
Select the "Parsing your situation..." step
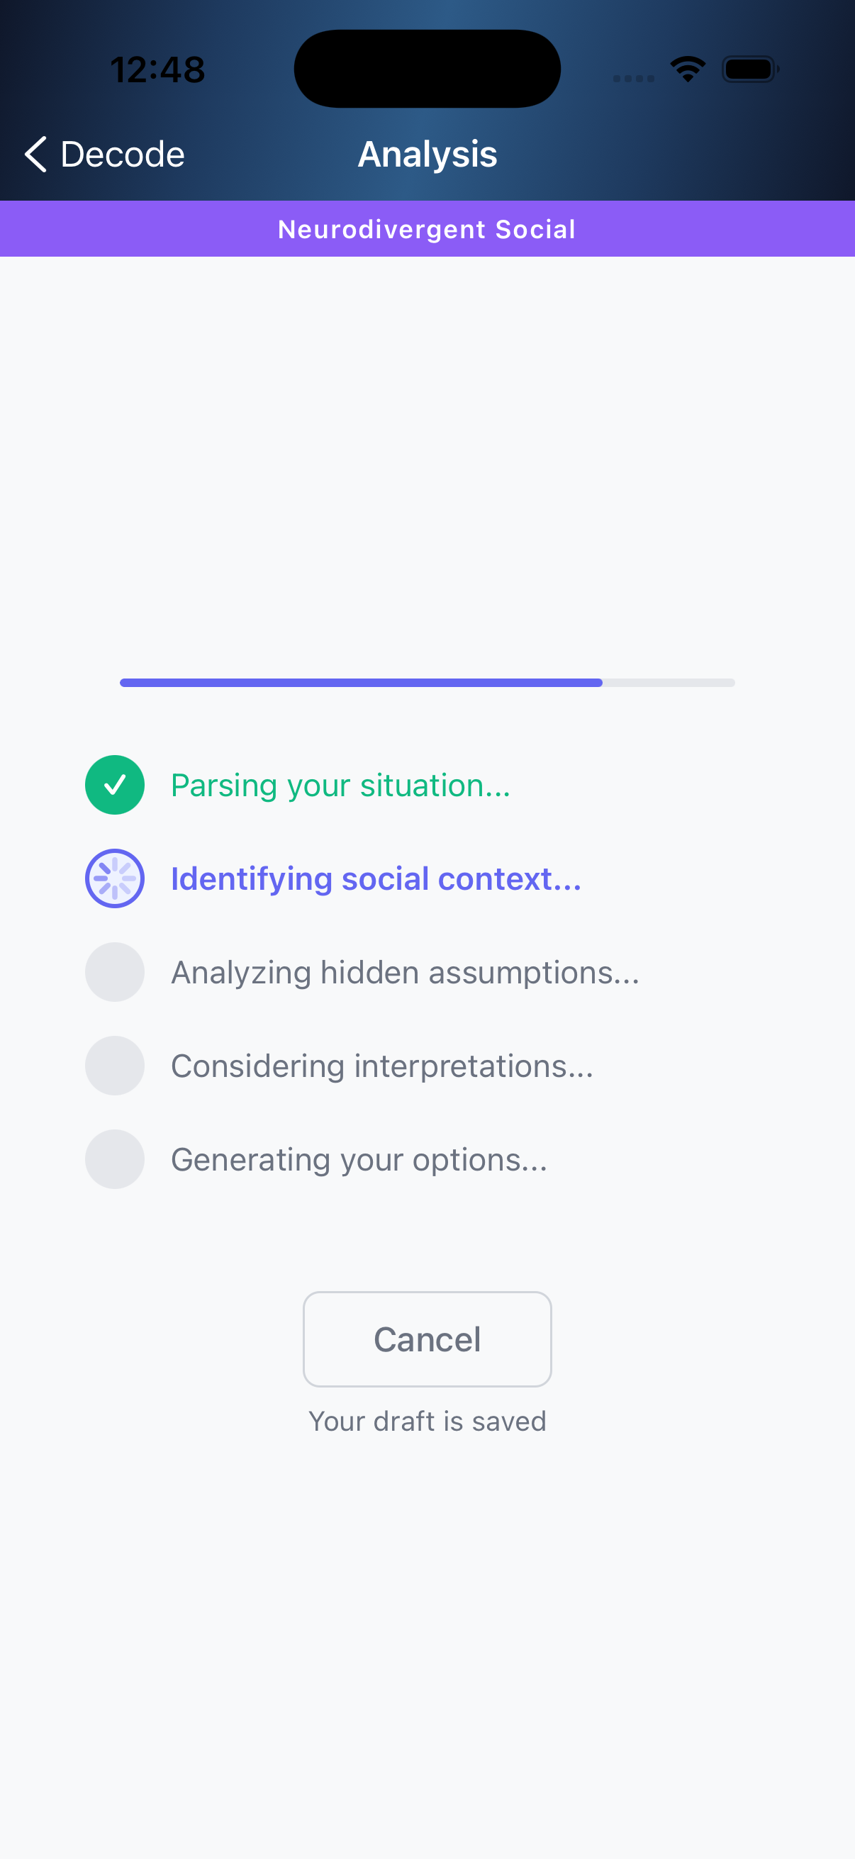pos(340,785)
